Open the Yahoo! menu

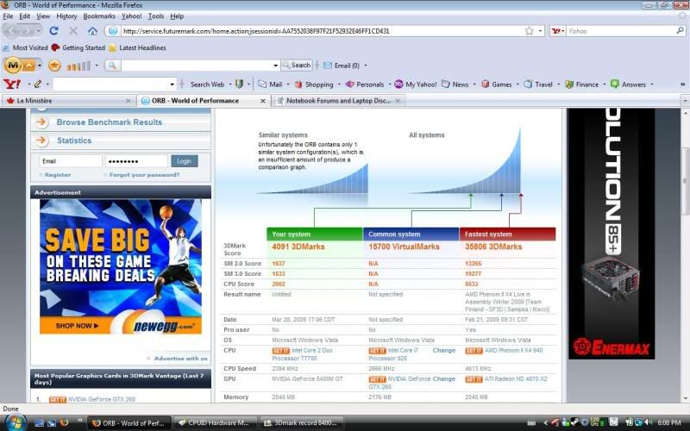pyautogui.click(x=132, y=16)
